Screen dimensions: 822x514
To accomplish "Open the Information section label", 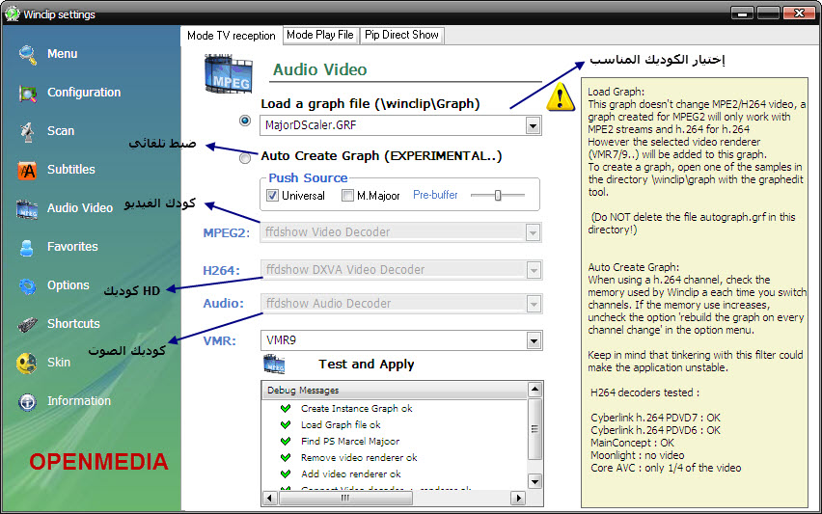I will (79, 401).
